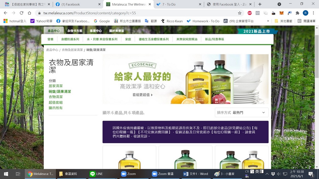This screenshot has height=179, width=319.
Task: Open the browser home page
Action: click(29, 13)
